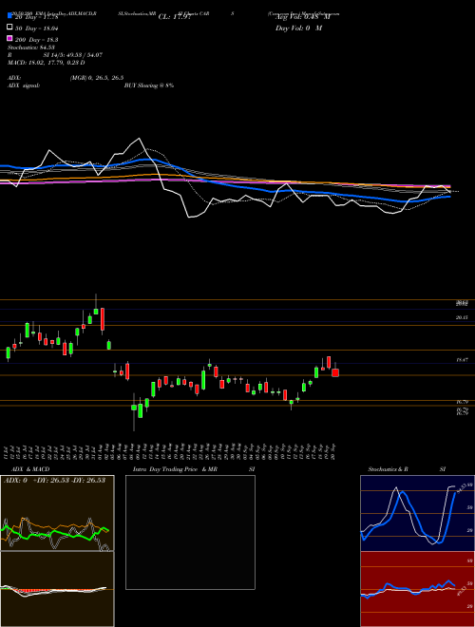Image resolution: width=475 pixels, height=627 pixels.
Task: Click the blue 20 Day EMA legend swatch
Action: pyautogui.click(x=9, y=15)
